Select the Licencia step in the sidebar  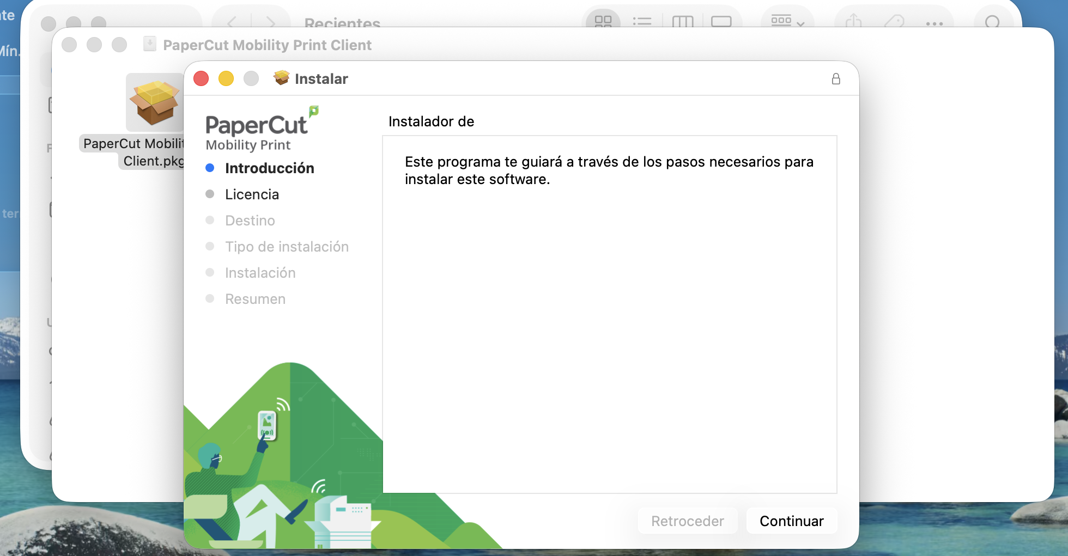point(252,194)
